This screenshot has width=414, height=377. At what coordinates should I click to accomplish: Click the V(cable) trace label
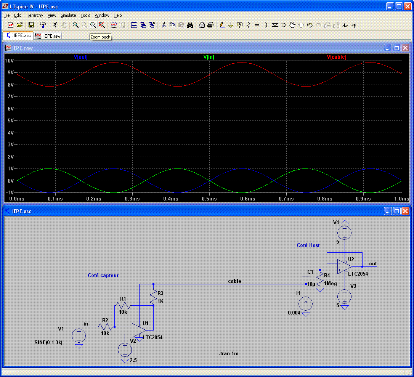(337, 57)
